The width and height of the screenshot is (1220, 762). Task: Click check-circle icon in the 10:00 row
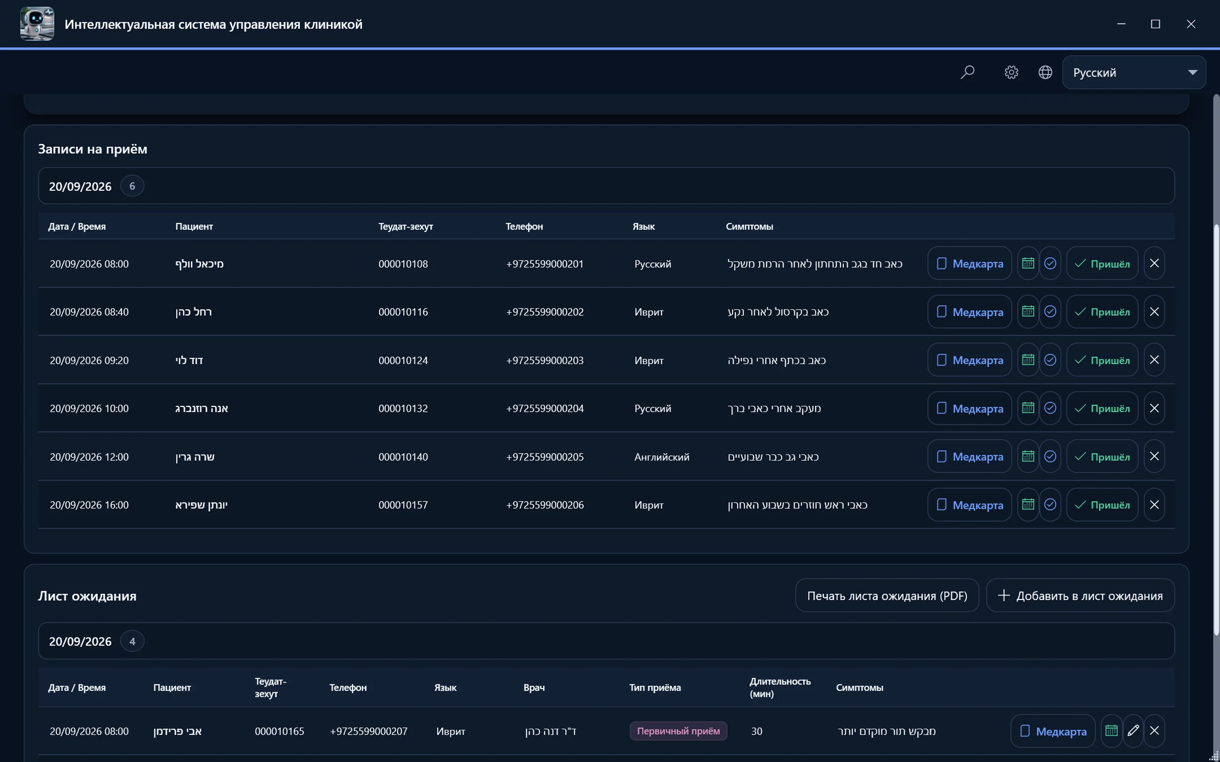(1050, 408)
